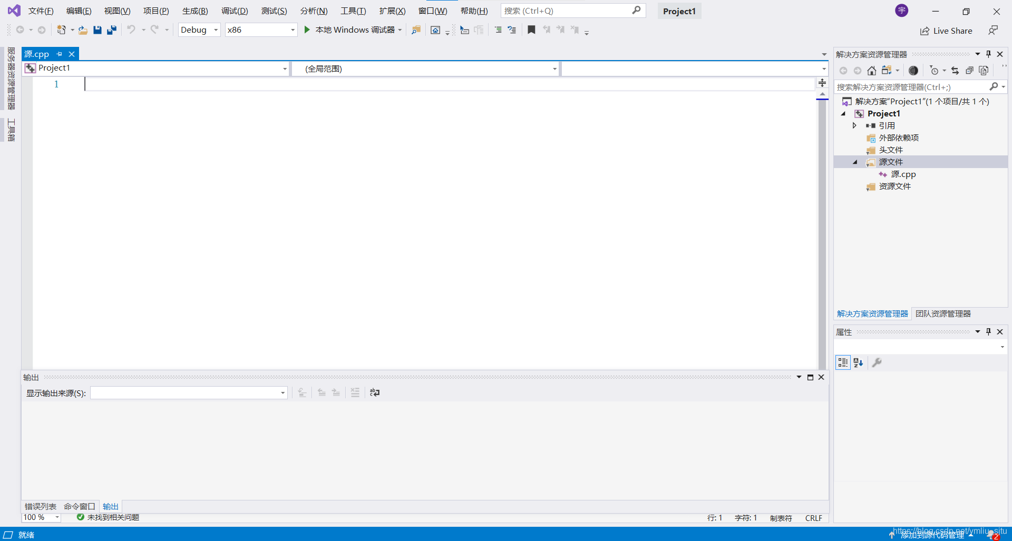Click the CRLF line ending indicator
This screenshot has width=1012, height=541.
click(x=813, y=518)
